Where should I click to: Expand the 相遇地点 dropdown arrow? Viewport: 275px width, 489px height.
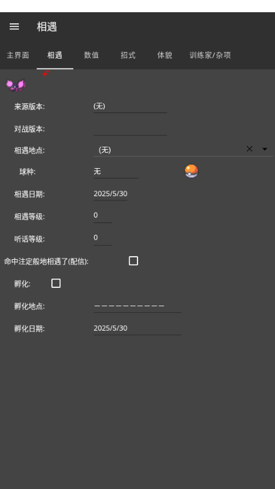[x=265, y=149]
